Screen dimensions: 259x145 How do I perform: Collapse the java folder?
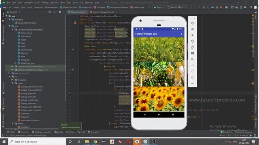[9, 26]
